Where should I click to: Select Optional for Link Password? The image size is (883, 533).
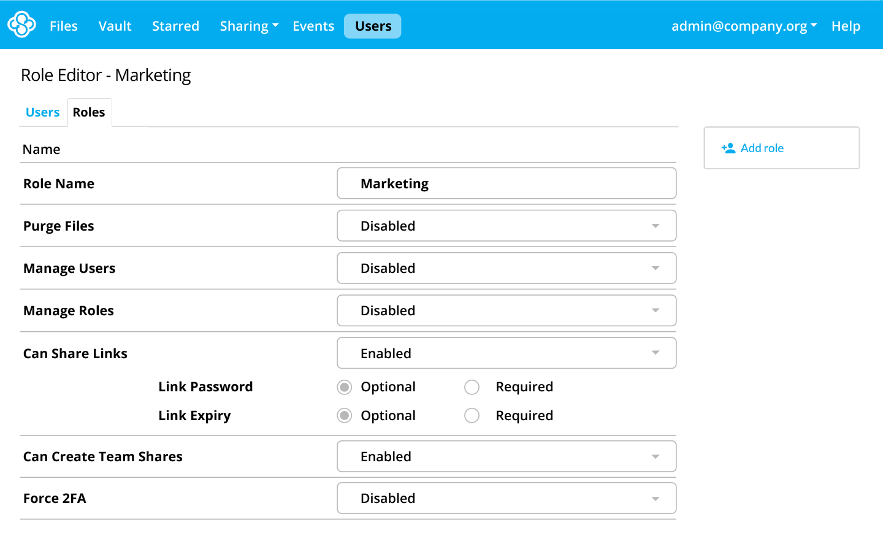click(345, 387)
